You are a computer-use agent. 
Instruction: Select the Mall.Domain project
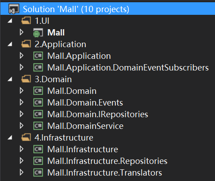point(72,91)
